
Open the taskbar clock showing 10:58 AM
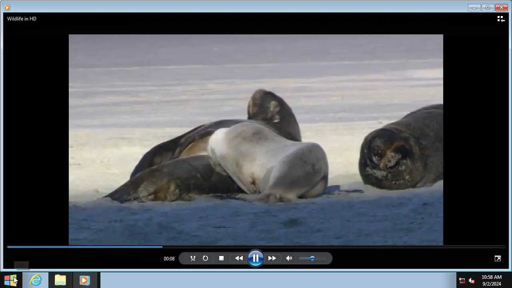coord(492,280)
